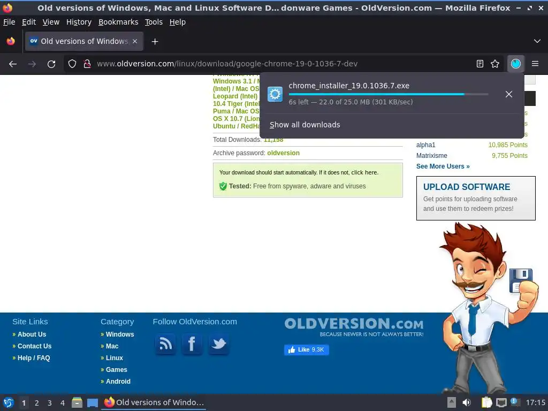Open the Tools menu
This screenshot has width=548, height=411.
tap(154, 22)
